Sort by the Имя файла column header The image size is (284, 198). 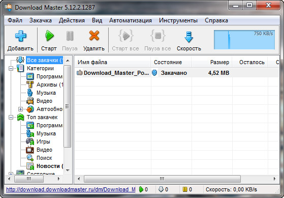pyautogui.click(x=112, y=62)
